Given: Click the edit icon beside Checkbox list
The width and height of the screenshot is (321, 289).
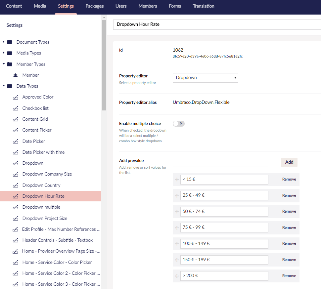Looking at the screenshot, I should (x=15, y=108).
